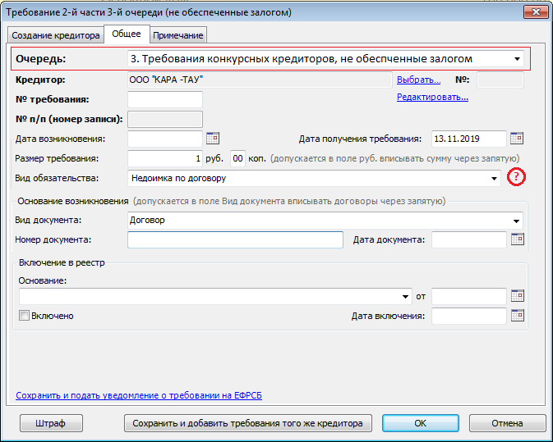Image resolution: width=553 pixels, height=442 pixels.
Task: Toggle the Включено checkbox
Action: (24, 316)
